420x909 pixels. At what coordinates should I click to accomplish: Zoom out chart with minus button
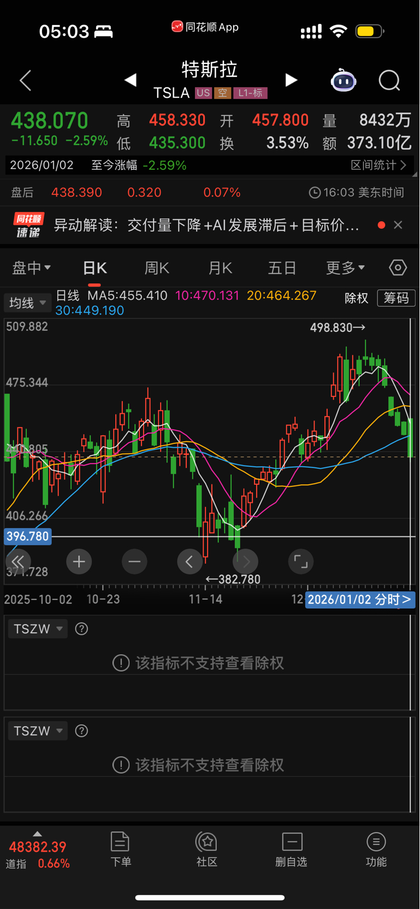pyautogui.click(x=134, y=561)
